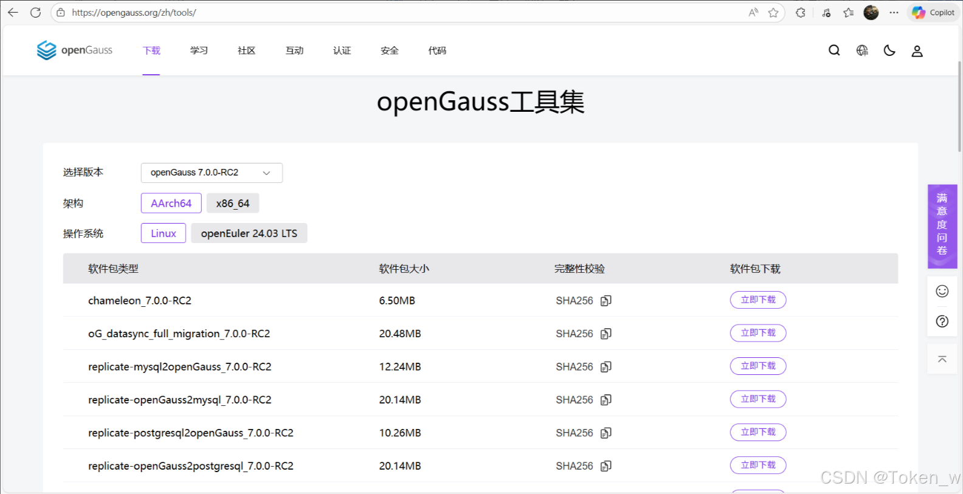Viewport: 963px width, 494px height.
Task: Expand the openGauss 7.0.0-RC2 version dropdown
Action: click(x=212, y=173)
